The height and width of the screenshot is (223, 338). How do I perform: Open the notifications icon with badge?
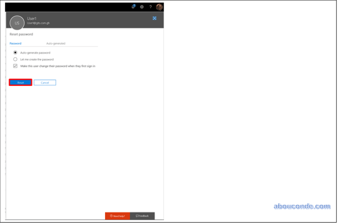(x=133, y=7)
